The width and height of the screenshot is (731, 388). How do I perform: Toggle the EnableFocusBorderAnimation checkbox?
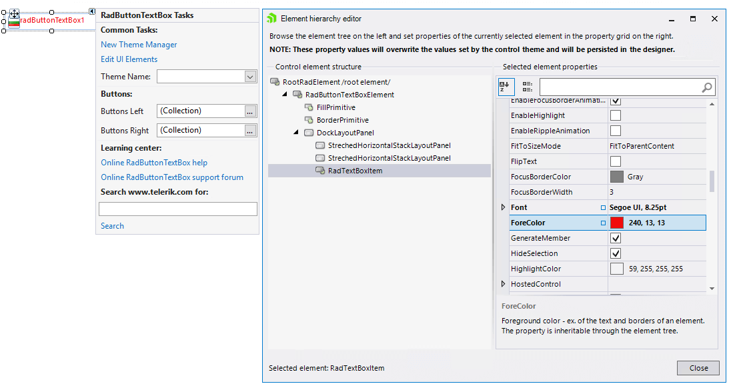click(616, 101)
